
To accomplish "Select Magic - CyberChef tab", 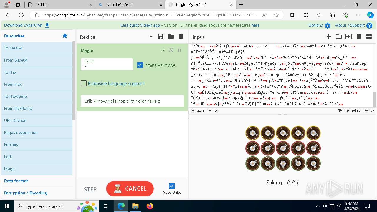I will point(200,5).
